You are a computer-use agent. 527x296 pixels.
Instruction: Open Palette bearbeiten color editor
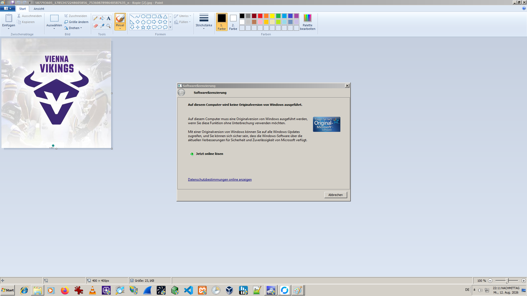[x=308, y=22]
